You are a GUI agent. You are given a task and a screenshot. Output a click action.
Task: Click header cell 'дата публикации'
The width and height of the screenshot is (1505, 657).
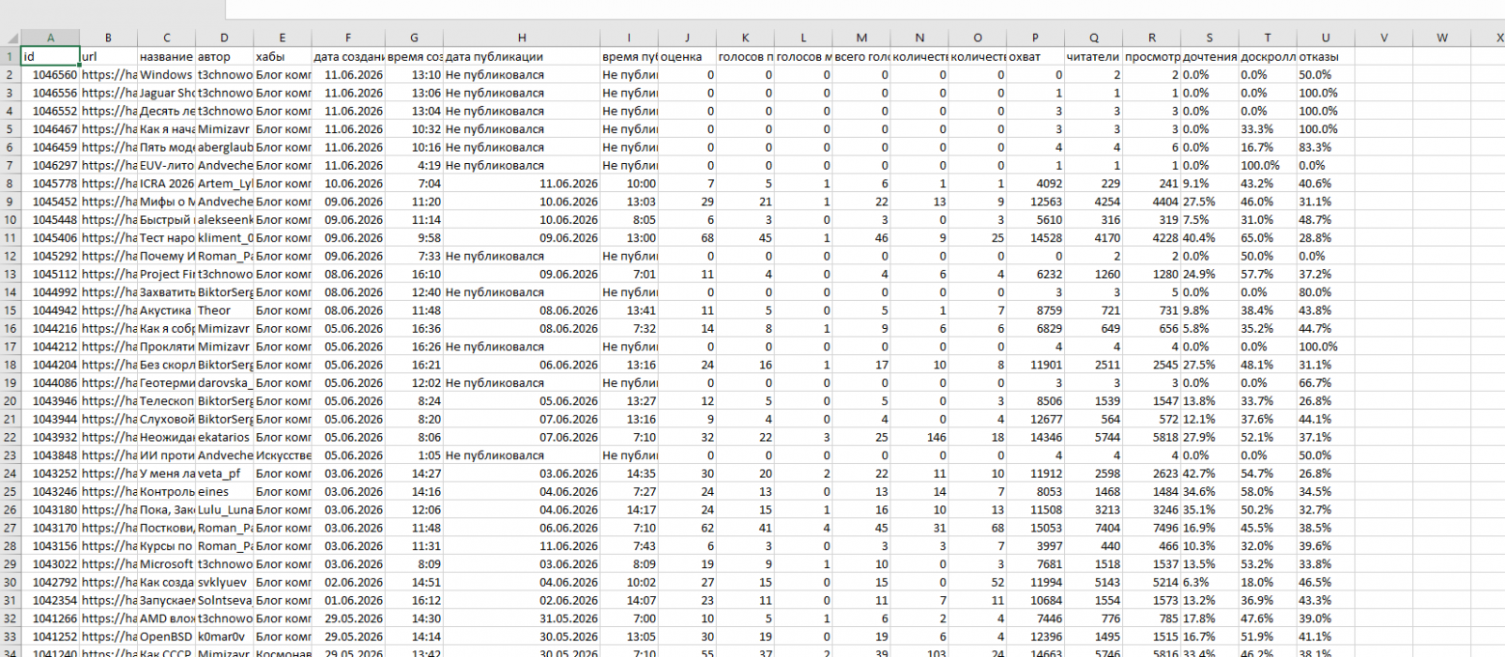tap(521, 56)
